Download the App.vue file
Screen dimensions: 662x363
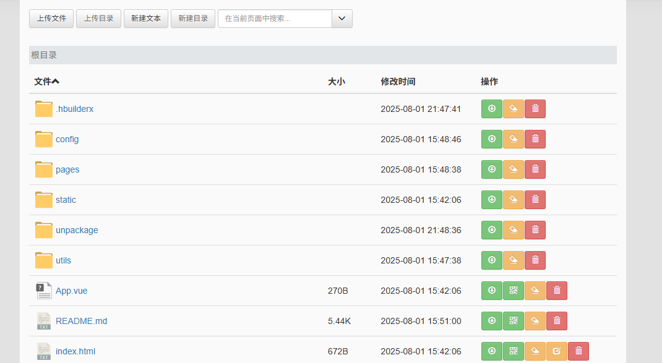(x=492, y=291)
